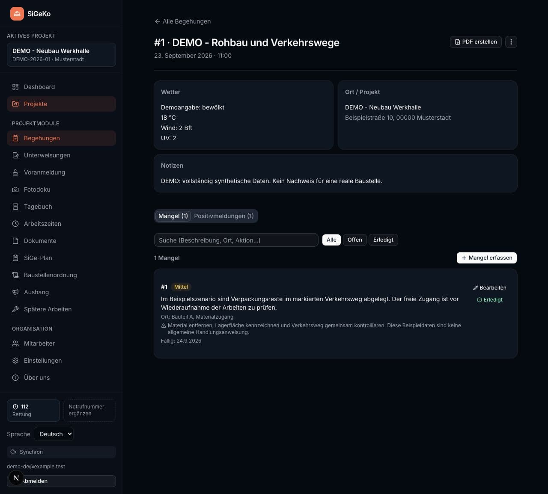Click the Erledigt checkmark circle icon
The image size is (548, 494).
(479, 300)
